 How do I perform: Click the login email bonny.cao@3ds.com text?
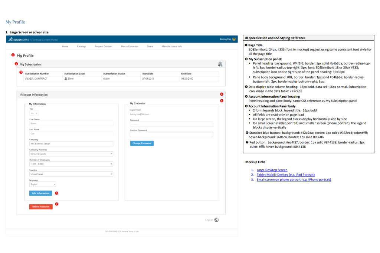(140, 114)
